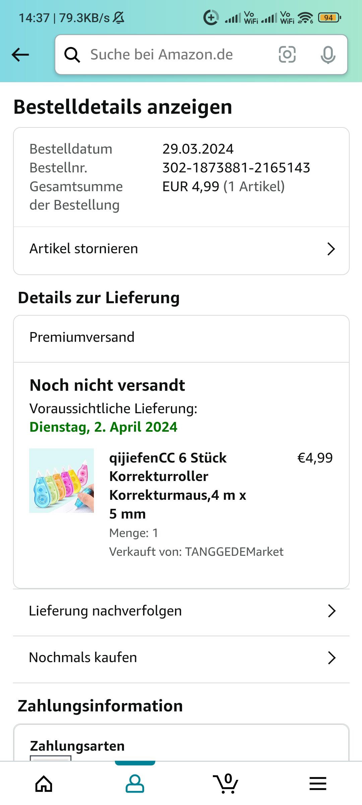Open the hamburger menu icon

pyautogui.click(x=318, y=784)
